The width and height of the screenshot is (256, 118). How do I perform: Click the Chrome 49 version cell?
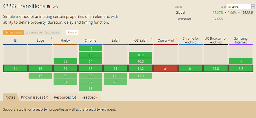[x=90, y=49]
